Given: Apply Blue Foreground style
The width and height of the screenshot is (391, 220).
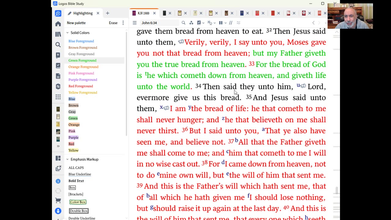Looking at the screenshot, I should [81, 41].
